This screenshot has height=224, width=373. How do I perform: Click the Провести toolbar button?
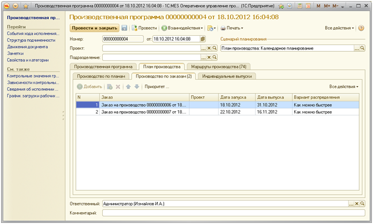144,28
